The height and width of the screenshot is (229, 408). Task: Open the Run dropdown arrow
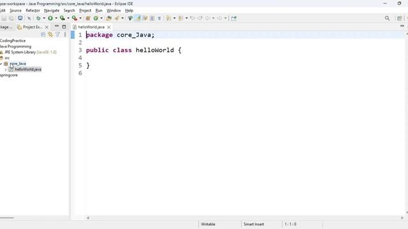click(x=56, y=18)
